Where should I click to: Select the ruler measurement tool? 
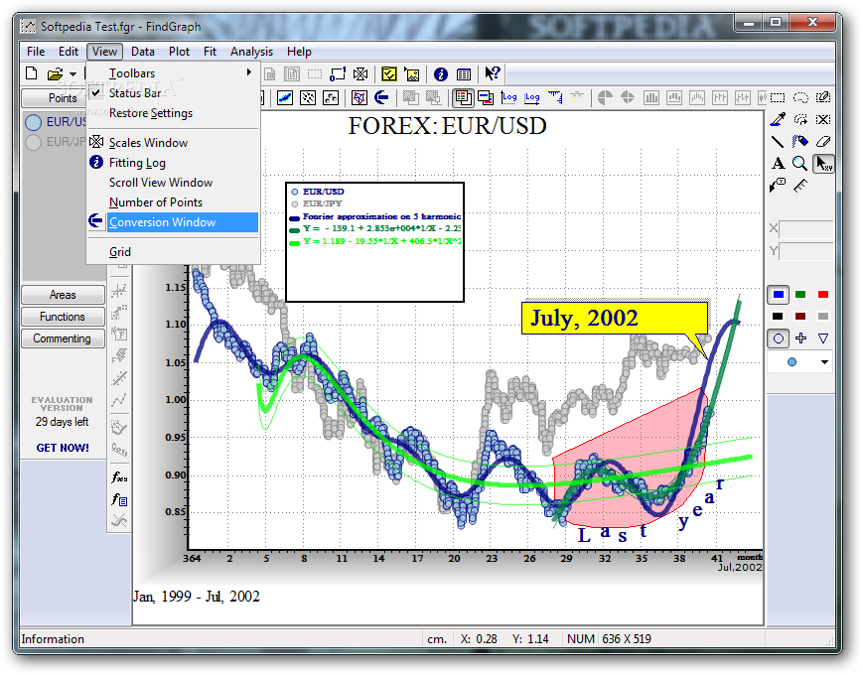tap(800, 186)
